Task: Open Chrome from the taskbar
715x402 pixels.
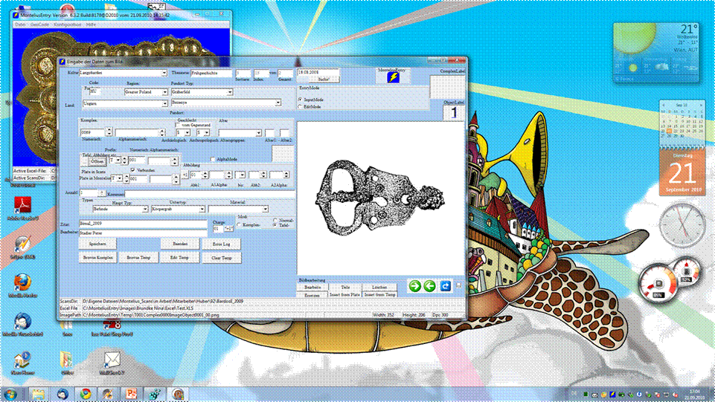Action: (85, 394)
